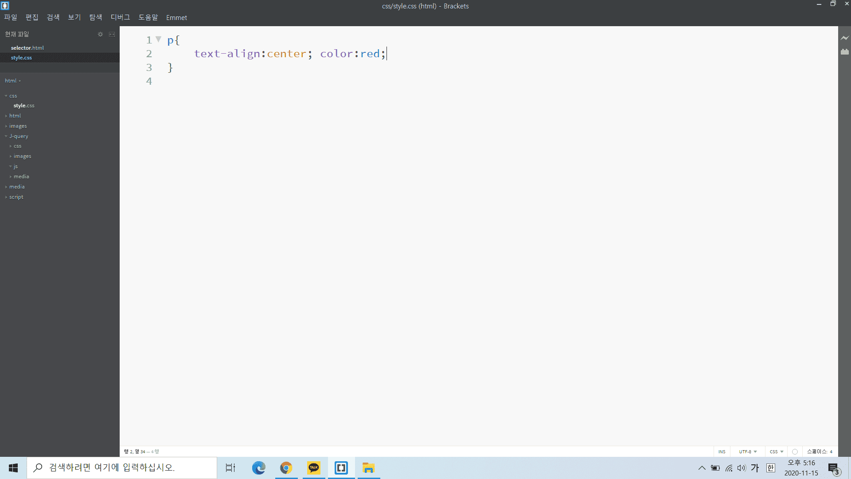
Task: Open Emmet menu
Action: click(176, 17)
